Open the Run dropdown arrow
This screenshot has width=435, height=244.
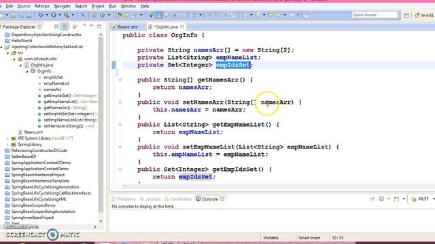tap(60, 15)
